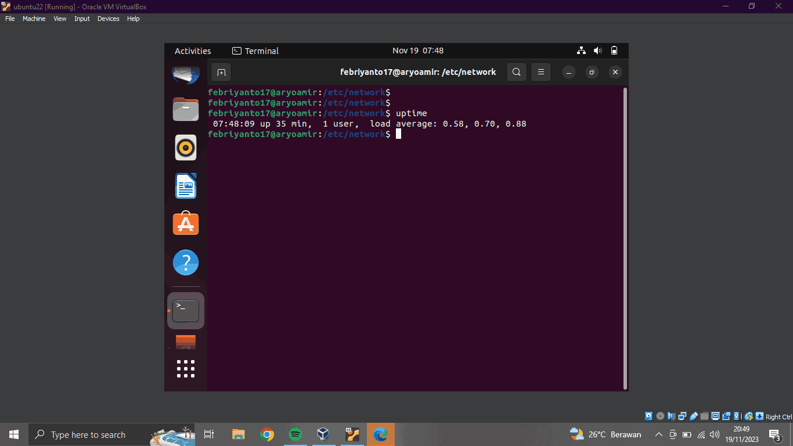Minimize the Terminal window
The image size is (793, 446).
569,72
